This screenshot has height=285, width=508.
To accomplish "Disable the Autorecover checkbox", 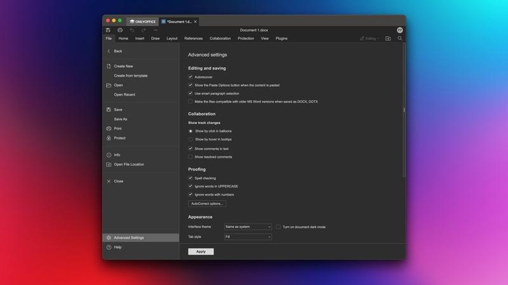I will [x=190, y=77].
